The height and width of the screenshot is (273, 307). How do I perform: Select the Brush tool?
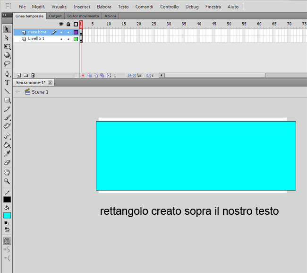click(x=7, y=117)
